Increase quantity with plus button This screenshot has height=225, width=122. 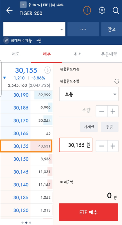113,111
